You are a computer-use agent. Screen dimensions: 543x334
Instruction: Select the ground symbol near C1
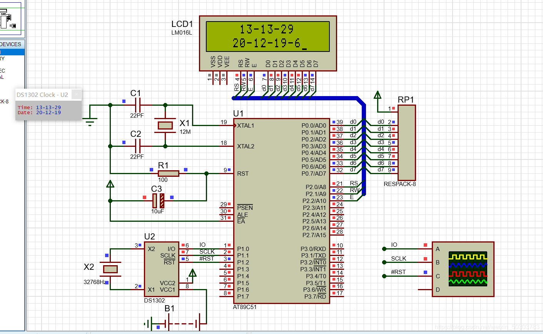[90, 121]
